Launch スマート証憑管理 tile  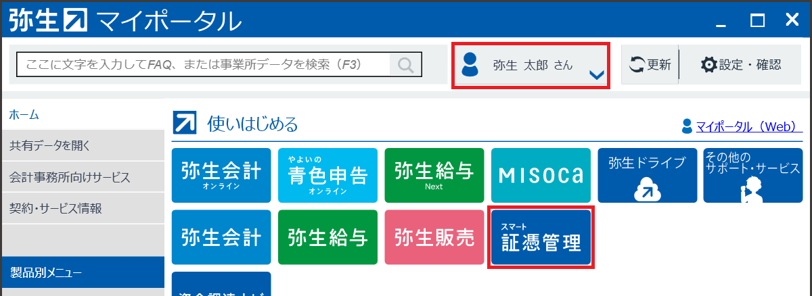[541, 237]
